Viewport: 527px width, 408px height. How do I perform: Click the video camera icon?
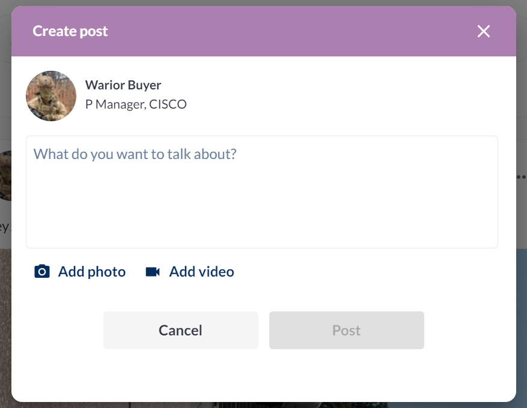click(x=153, y=272)
